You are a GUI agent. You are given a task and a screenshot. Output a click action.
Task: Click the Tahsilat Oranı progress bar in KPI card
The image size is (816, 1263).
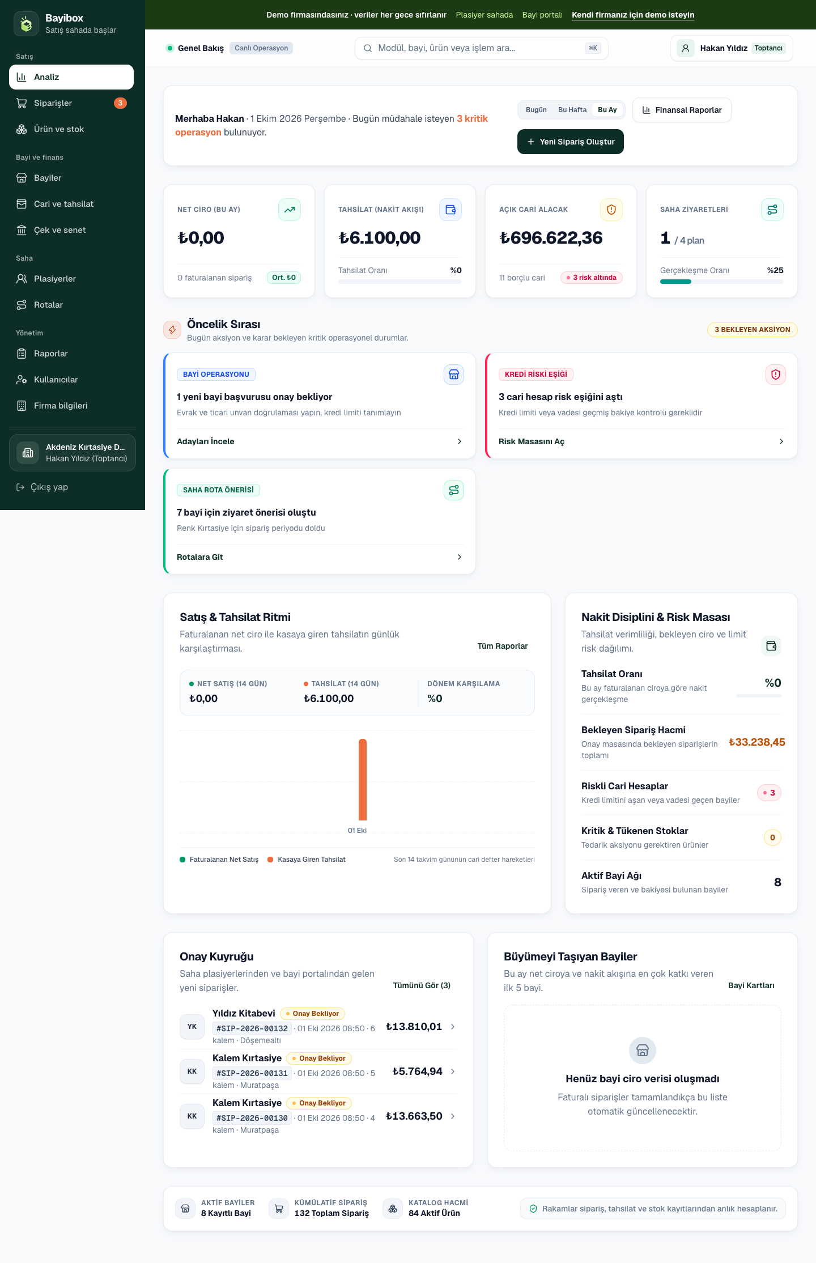click(x=400, y=282)
